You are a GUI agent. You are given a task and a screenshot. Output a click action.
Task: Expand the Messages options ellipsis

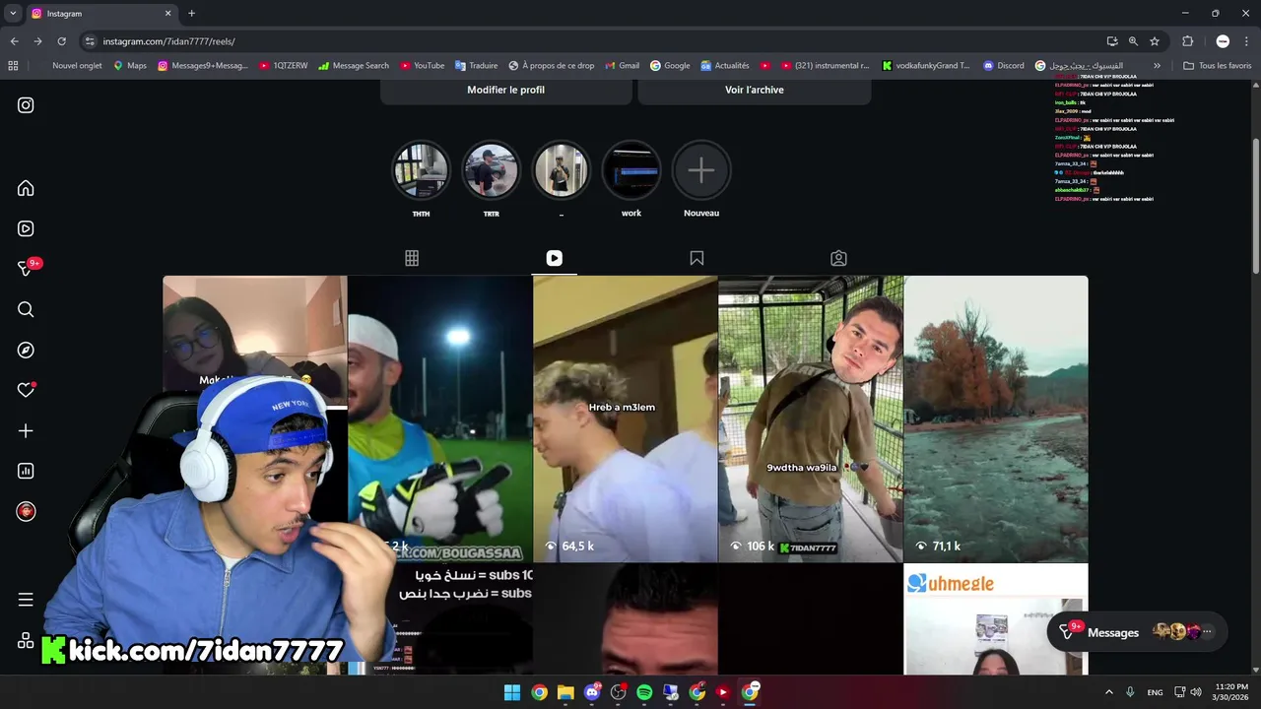[1207, 632]
